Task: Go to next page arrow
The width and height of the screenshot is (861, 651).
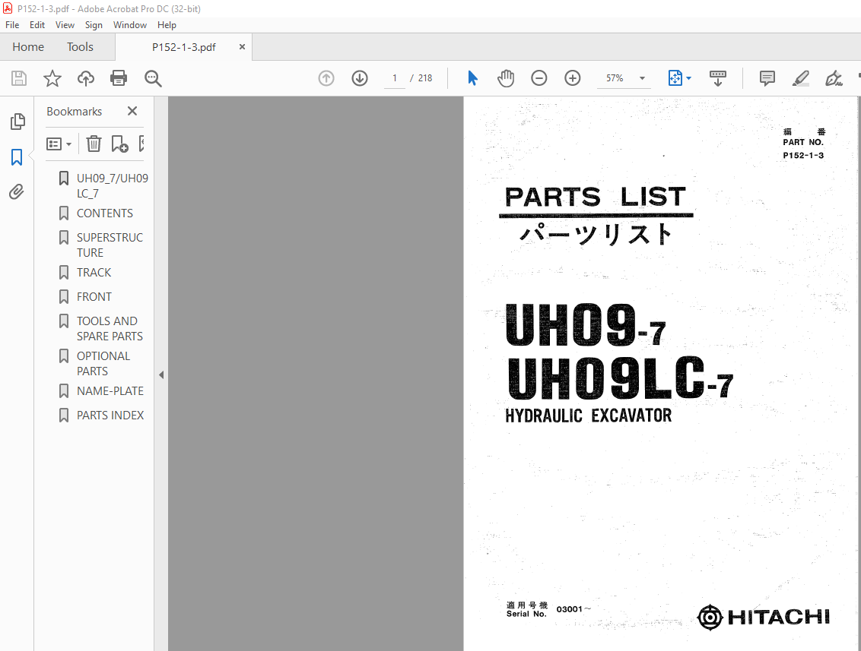Action: (x=360, y=78)
